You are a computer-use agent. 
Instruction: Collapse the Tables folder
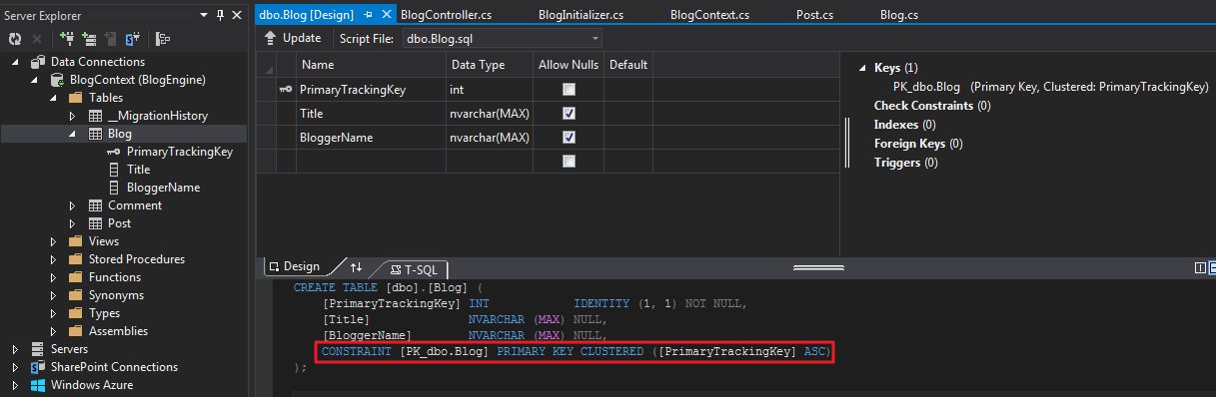coord(54,98)
